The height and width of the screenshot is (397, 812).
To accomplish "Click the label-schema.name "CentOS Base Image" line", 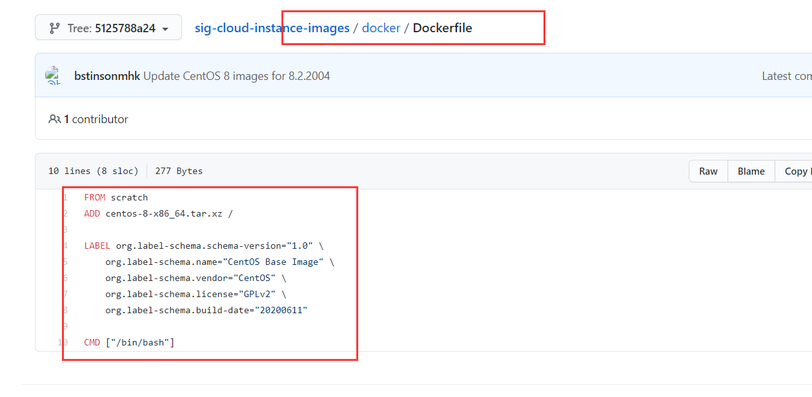I will tap(220, 262).
